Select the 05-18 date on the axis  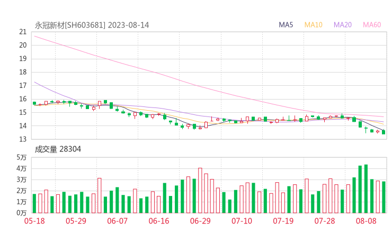(x=35, y=221)
